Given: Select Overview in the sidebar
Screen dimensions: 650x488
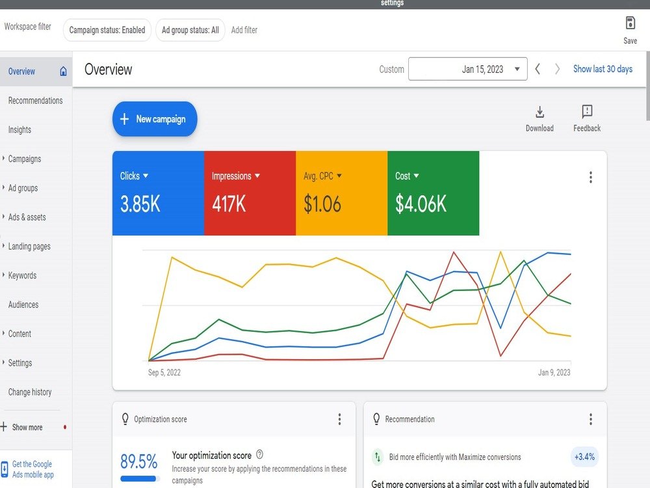Looking at the screenshot, I should point(36,72).
